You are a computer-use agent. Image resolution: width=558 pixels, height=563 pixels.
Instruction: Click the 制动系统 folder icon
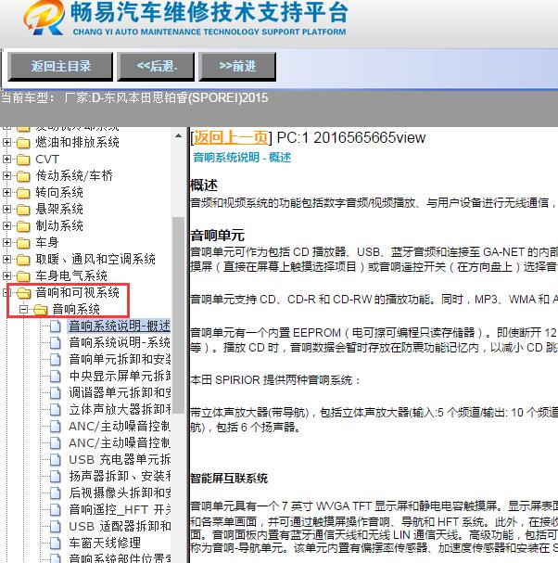click(23, 226)
